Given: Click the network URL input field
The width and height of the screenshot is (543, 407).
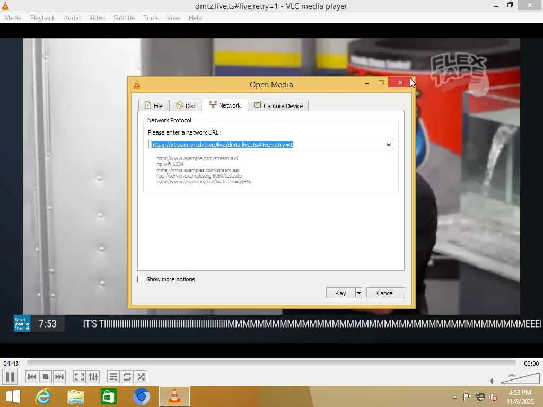Looking at the screenshot, I should click(x=267, y=144).
